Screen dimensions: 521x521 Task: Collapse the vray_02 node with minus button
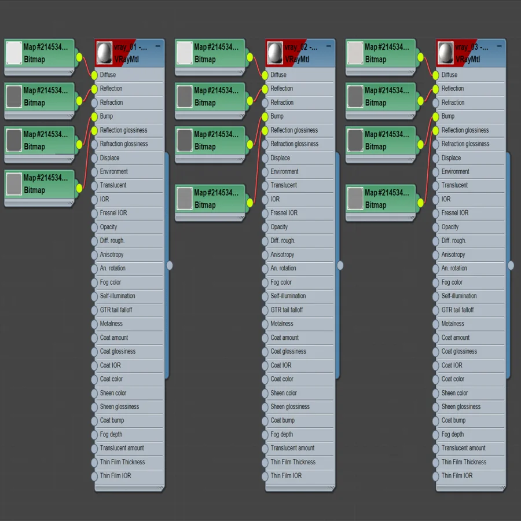click(329, 46)
